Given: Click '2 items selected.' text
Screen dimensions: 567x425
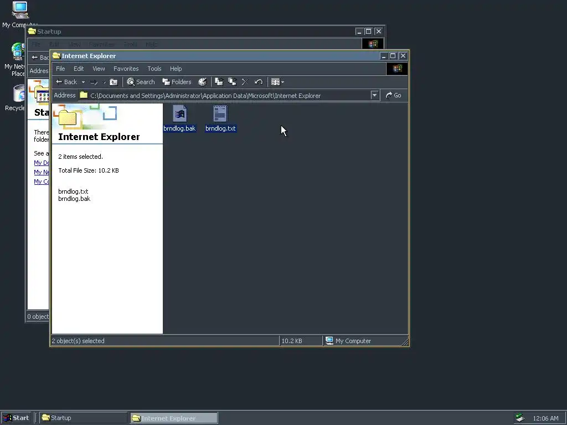Looking at the screenshot, I should click(x=81, y=157).
